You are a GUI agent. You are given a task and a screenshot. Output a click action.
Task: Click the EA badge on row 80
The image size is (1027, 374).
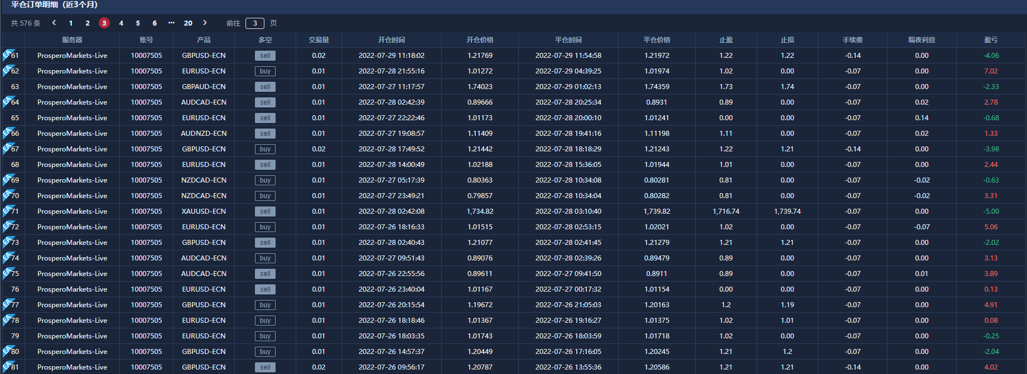click(x=7, y=350)
